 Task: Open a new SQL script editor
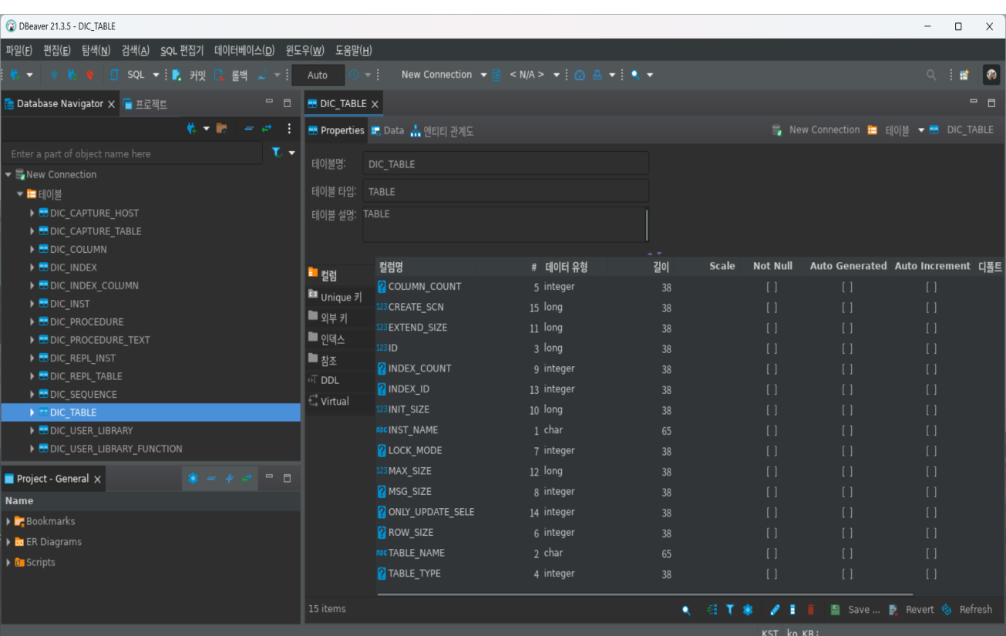(x=128, y=75)
